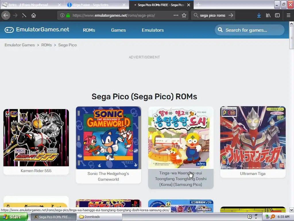The height and width of the screenshot is (221, 294).
Task: Toggle the sidebar view icon
Action: (277, 15)
